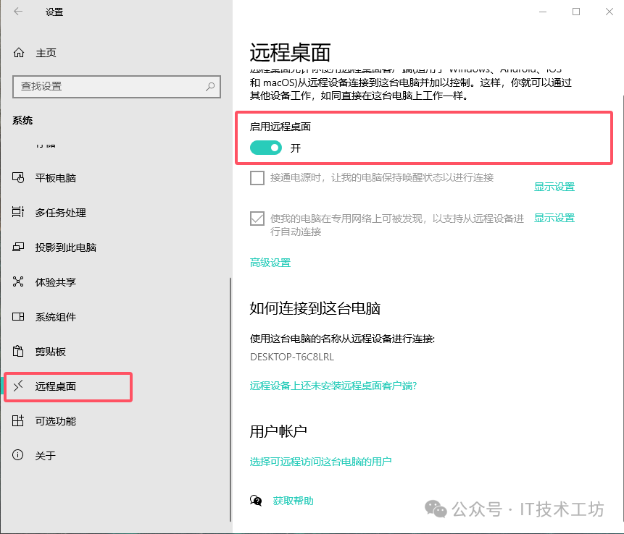Screen dimensions: 624x534
Task: Click the 关于 info icon
Action: coord(17,455)
